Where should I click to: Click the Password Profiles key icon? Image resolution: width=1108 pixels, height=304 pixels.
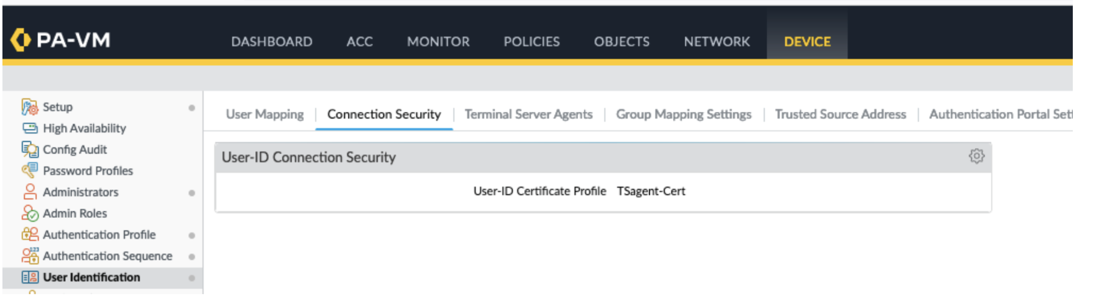(30, 171)
